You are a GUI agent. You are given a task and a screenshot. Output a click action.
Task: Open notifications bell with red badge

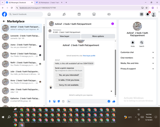148,14
